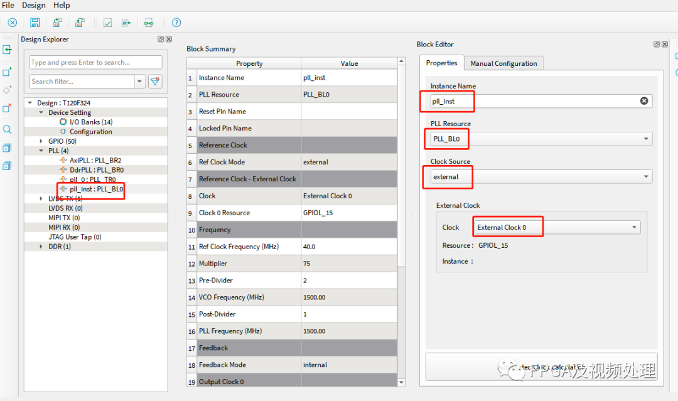Clear the Instance Name field
This screenshot has width=678, height=401.
644,100
